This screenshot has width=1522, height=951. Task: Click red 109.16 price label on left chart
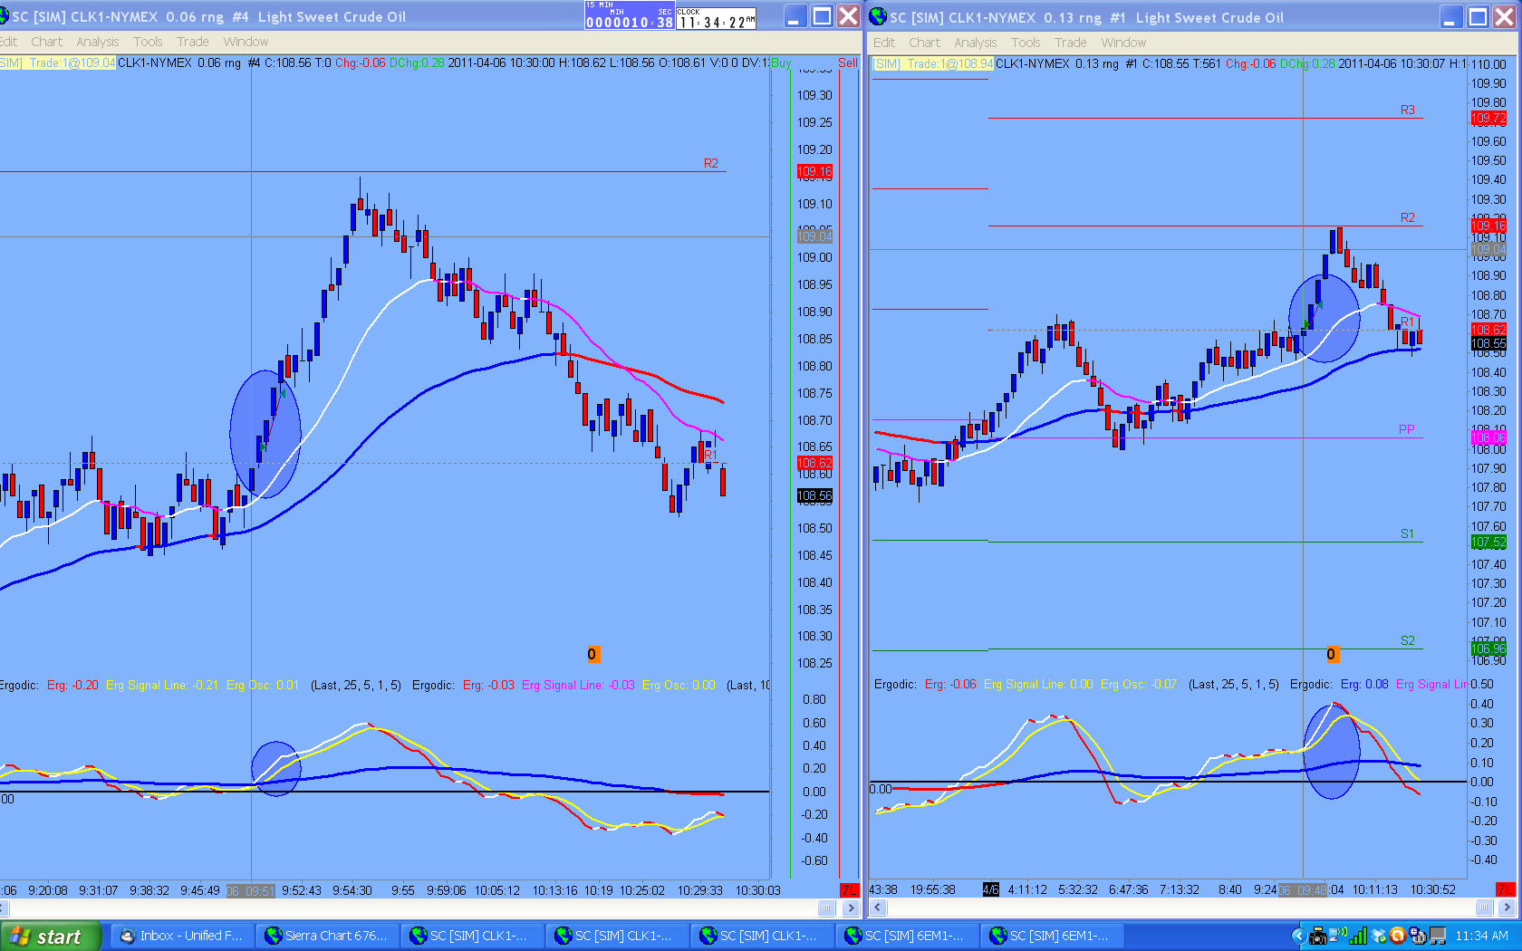tap(814, 171)
